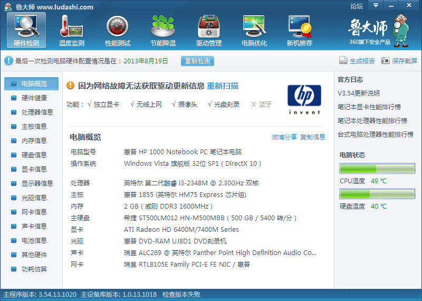
Task: Click the 重新检测 re-detect button
Action: point(197,61)
